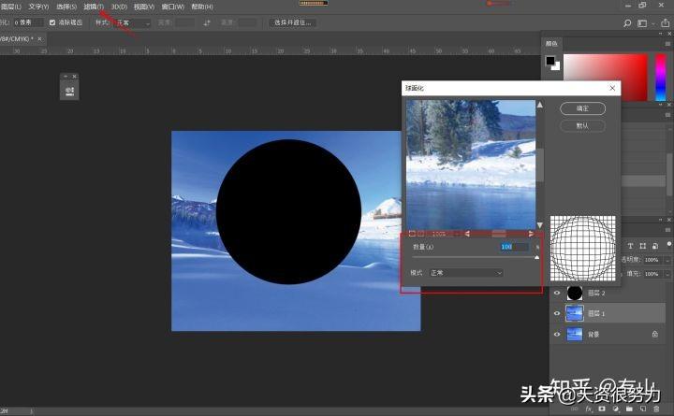Screen dimensions: 674x416
Task: Expand the layer opacity 100% dropdown arrow
Action: pos(667,260)
